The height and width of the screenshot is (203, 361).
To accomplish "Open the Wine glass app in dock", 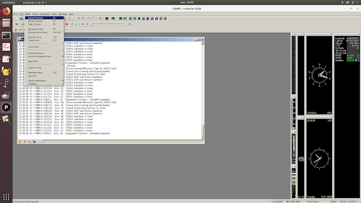I will (6, 83).
